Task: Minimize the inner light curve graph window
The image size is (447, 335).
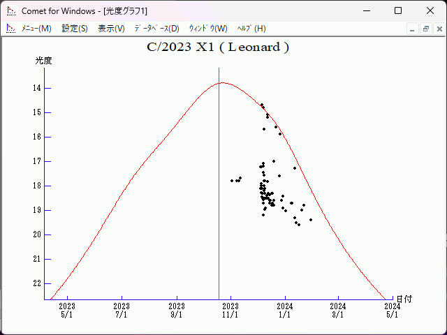Action: [x=412, y=29]
